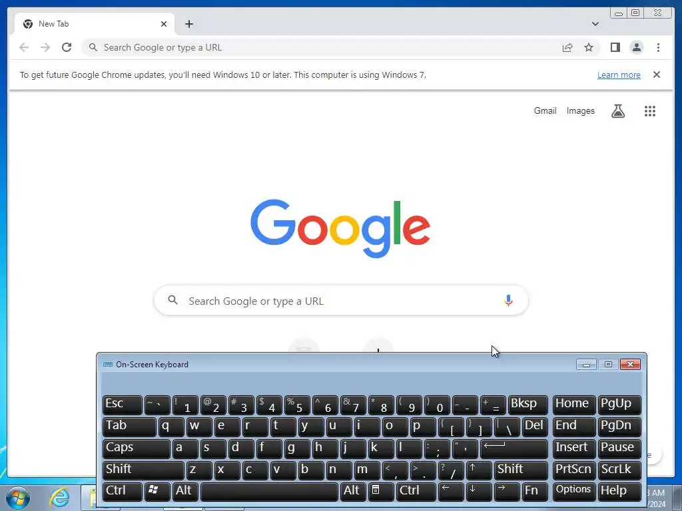The image size is (682, 511).
Task: Launch Internet Explorer from taskbar
Action: click(x=59, y=498)
